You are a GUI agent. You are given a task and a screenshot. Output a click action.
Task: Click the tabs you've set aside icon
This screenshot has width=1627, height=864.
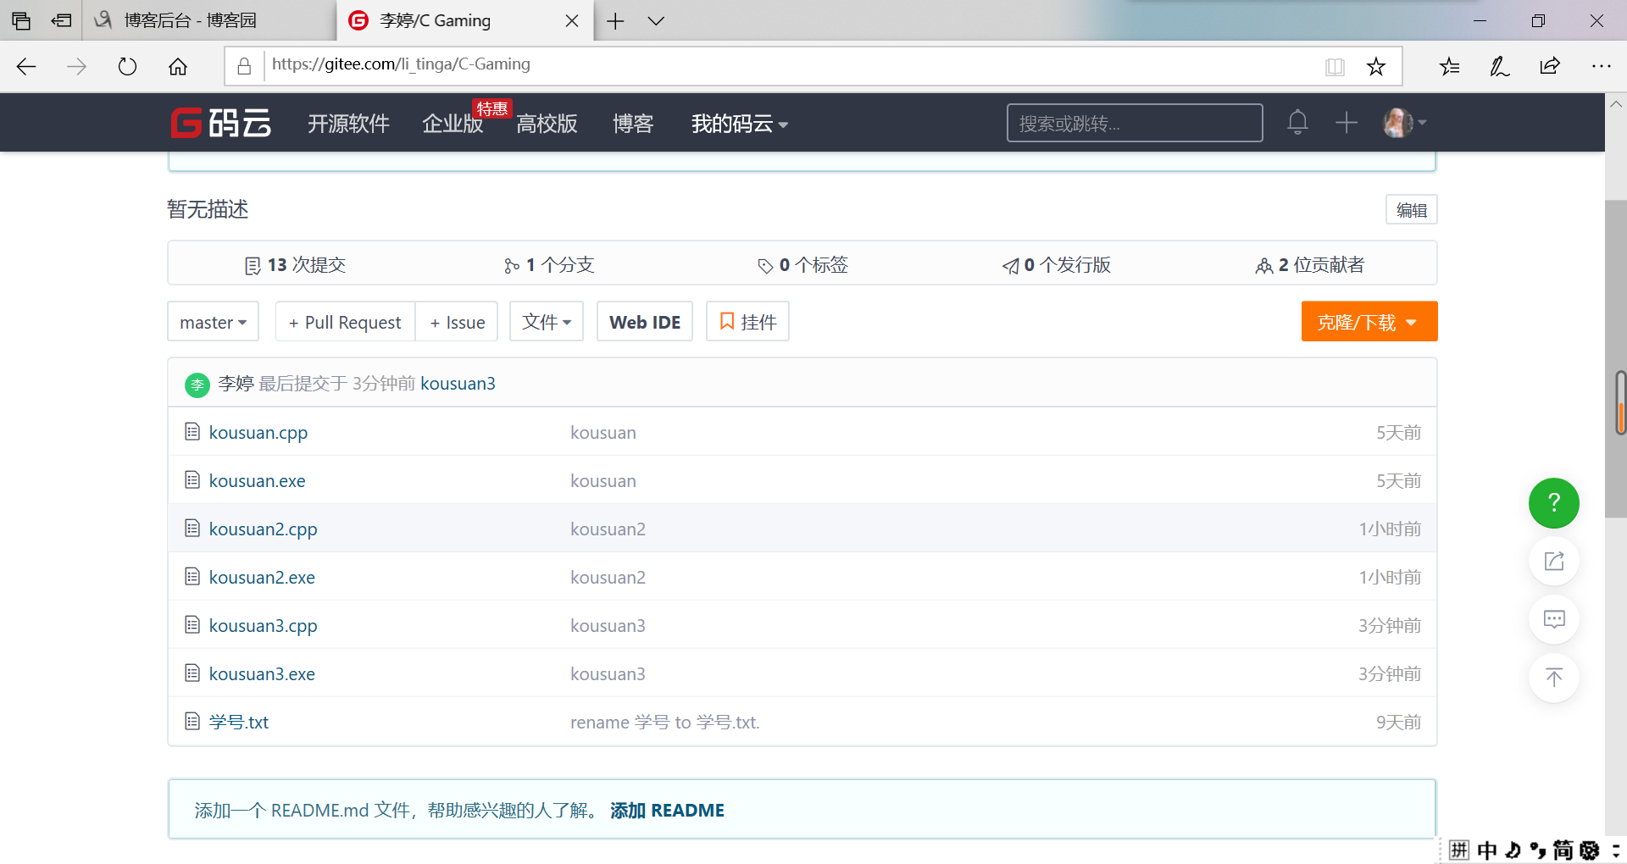pos(21,21)
